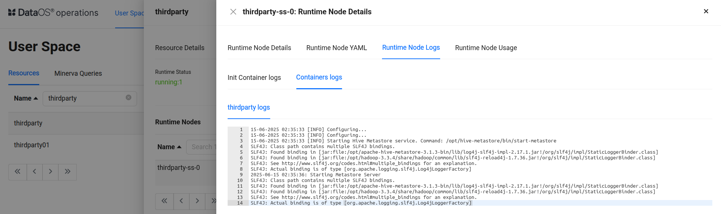Select the thirdparty-ss-0 runtime node

(179, 168)
